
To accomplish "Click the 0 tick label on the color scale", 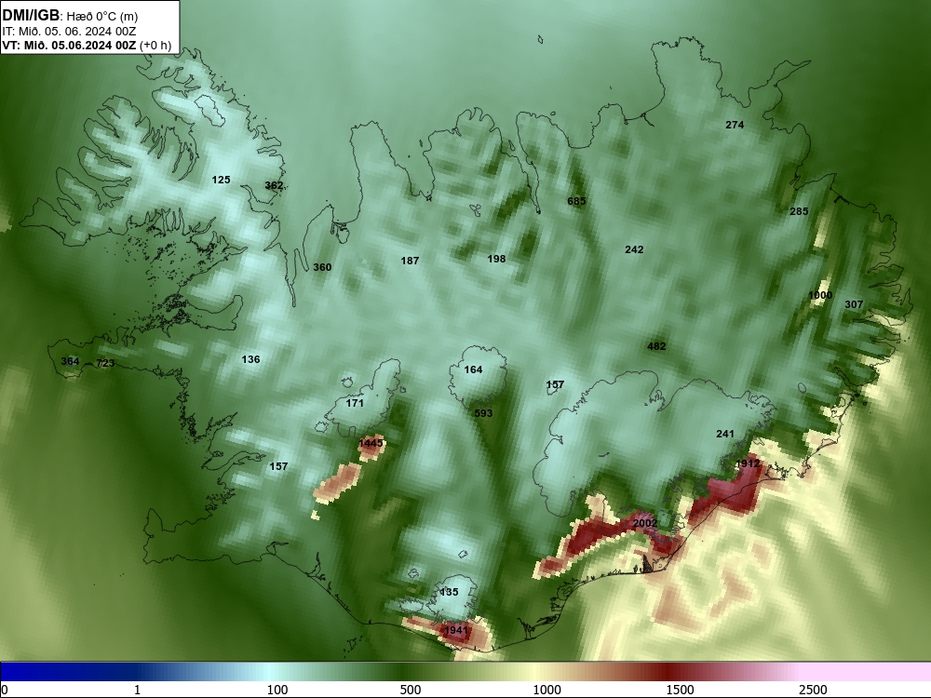I will [x=5, y=690].
